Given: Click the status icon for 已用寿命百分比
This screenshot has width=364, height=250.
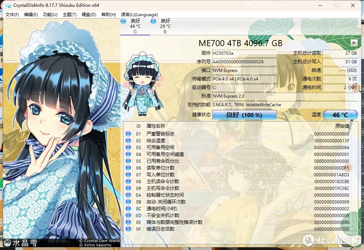Looking at the screenshot, I should 128,161.
